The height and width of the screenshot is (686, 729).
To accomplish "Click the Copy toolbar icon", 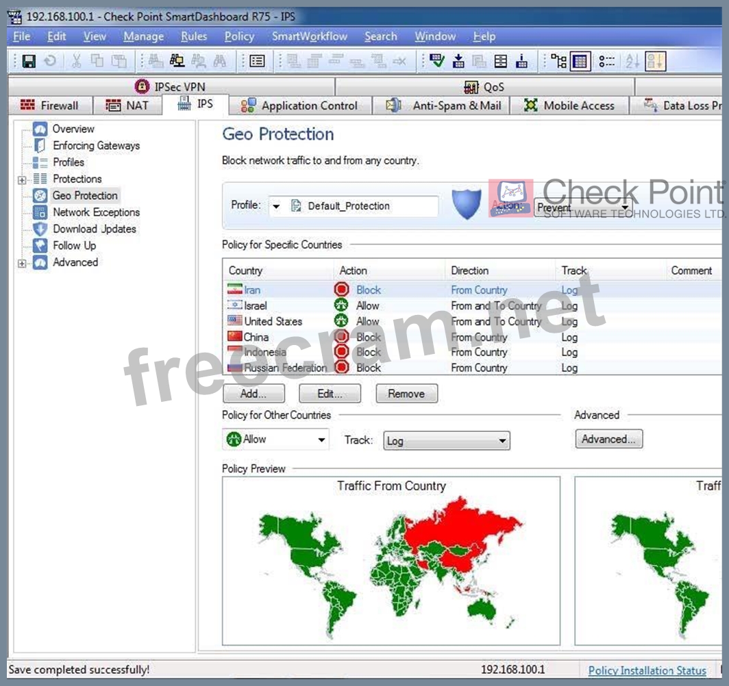I will click(97, 61).
